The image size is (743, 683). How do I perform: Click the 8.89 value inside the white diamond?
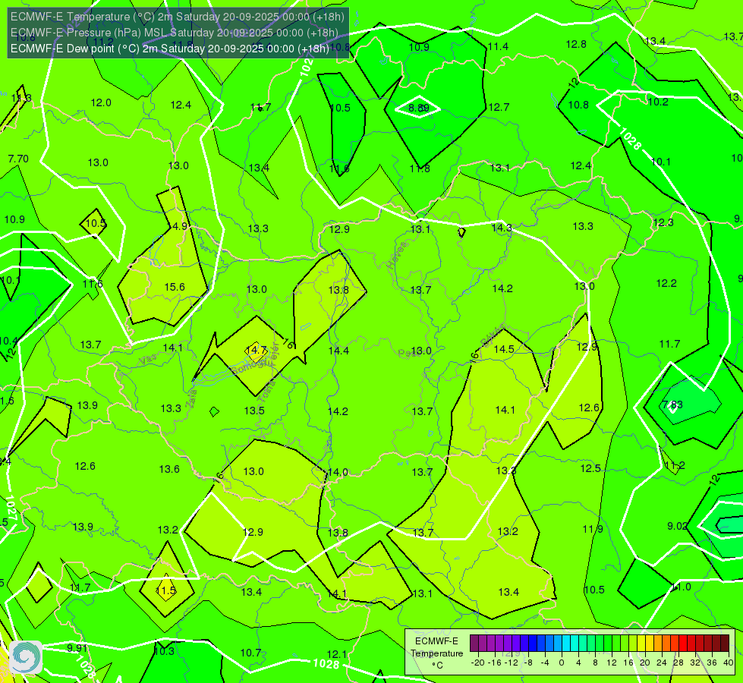(419, 108)
